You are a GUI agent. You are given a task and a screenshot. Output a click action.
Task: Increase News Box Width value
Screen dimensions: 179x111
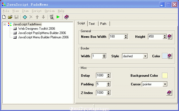point(126,36)
